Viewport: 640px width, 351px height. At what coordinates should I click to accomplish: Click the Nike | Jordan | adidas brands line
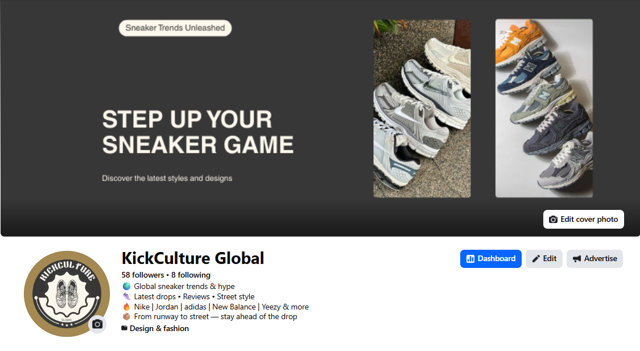(x=221, y=307)
